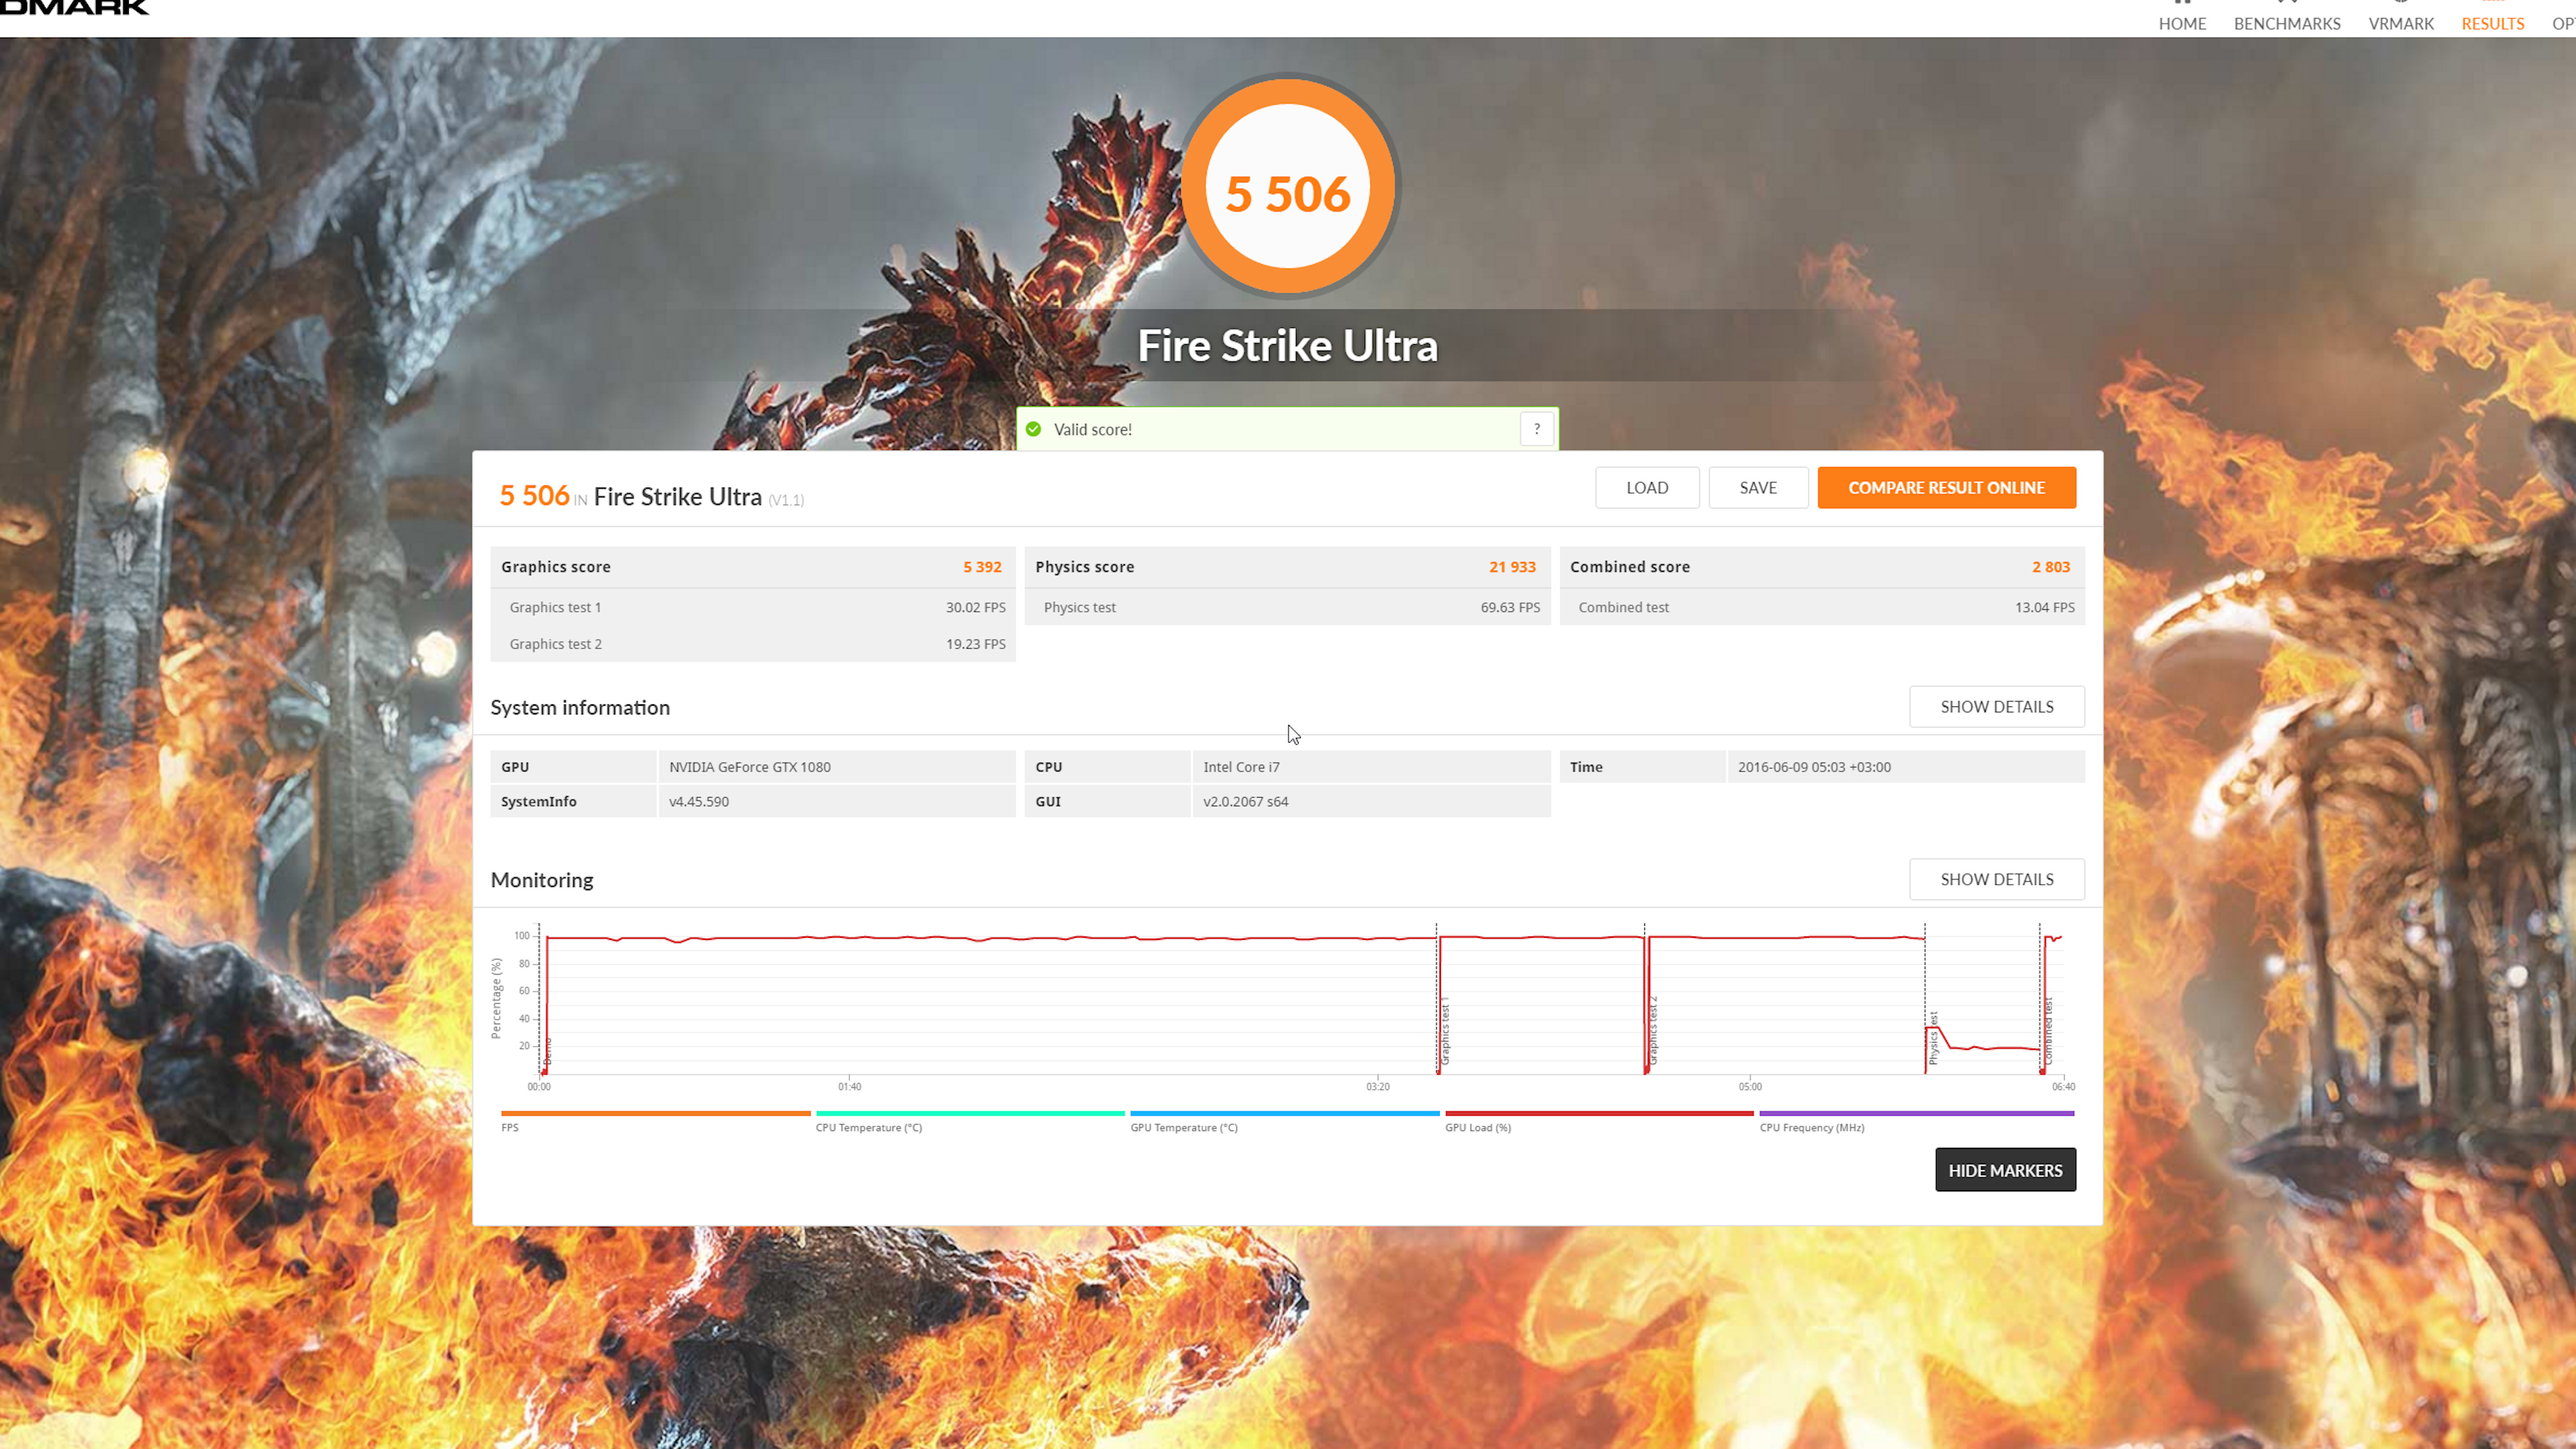Click the orange FPS color bar
Image resolution: width=2576 pixels, height=1449 pixels.
(655, 1113)
